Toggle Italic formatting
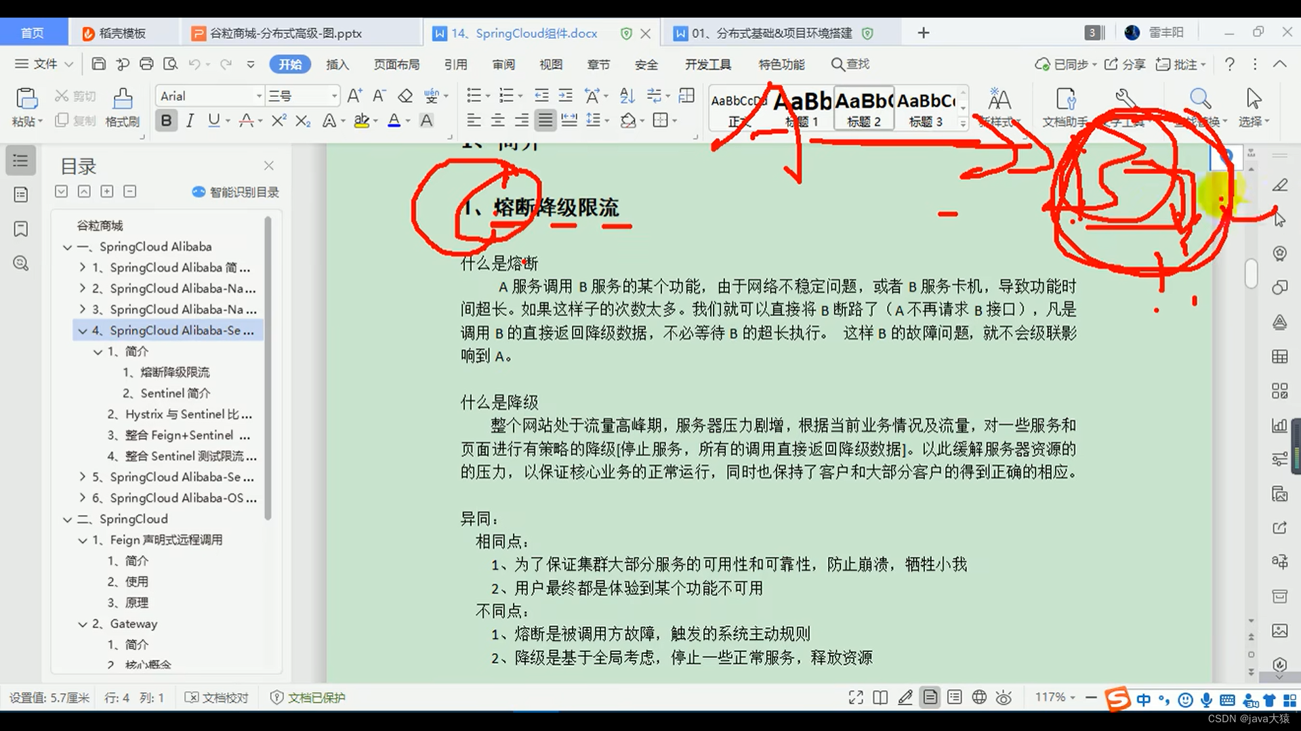Screen dimensions: 1301x731 click(x=190, y=120)
